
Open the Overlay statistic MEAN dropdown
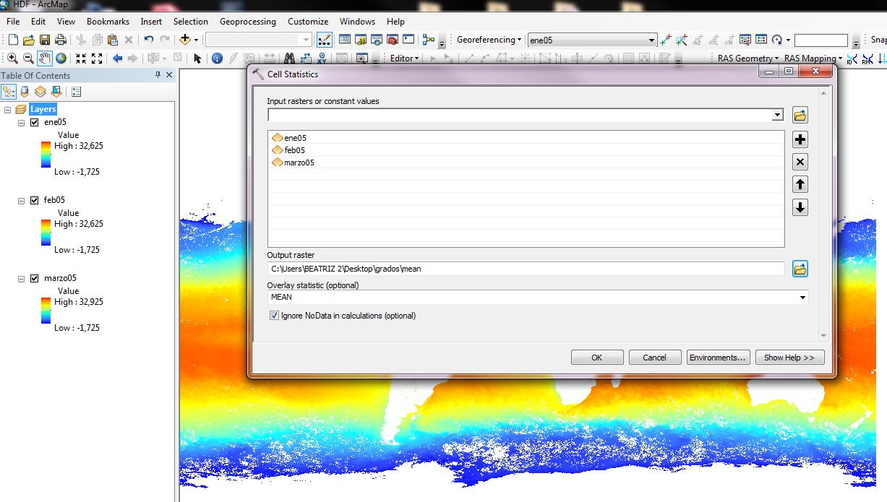tap(802, 298)
